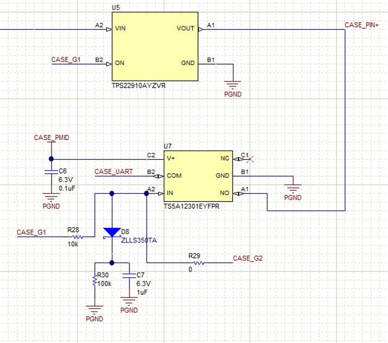Select the U5 load switch component body
388x343 pixels.
(x=155, y=46)
